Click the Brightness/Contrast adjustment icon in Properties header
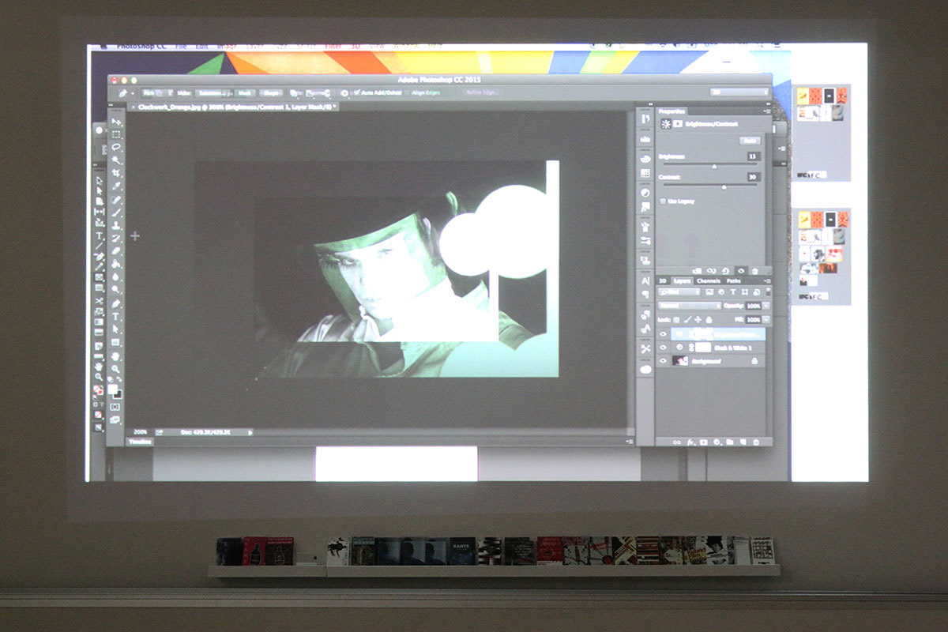The height and width of the screenshot is (632, 948). coord(665,124)
